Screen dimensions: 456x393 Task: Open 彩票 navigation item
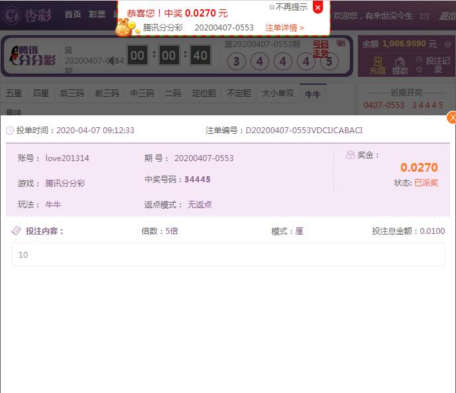point(97,15)
